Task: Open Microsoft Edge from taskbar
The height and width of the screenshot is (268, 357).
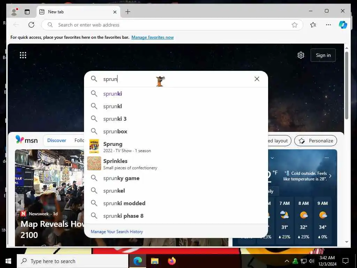Action: (137, 261)
